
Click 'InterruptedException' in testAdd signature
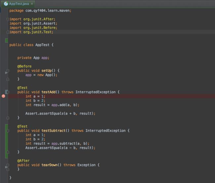96,92
